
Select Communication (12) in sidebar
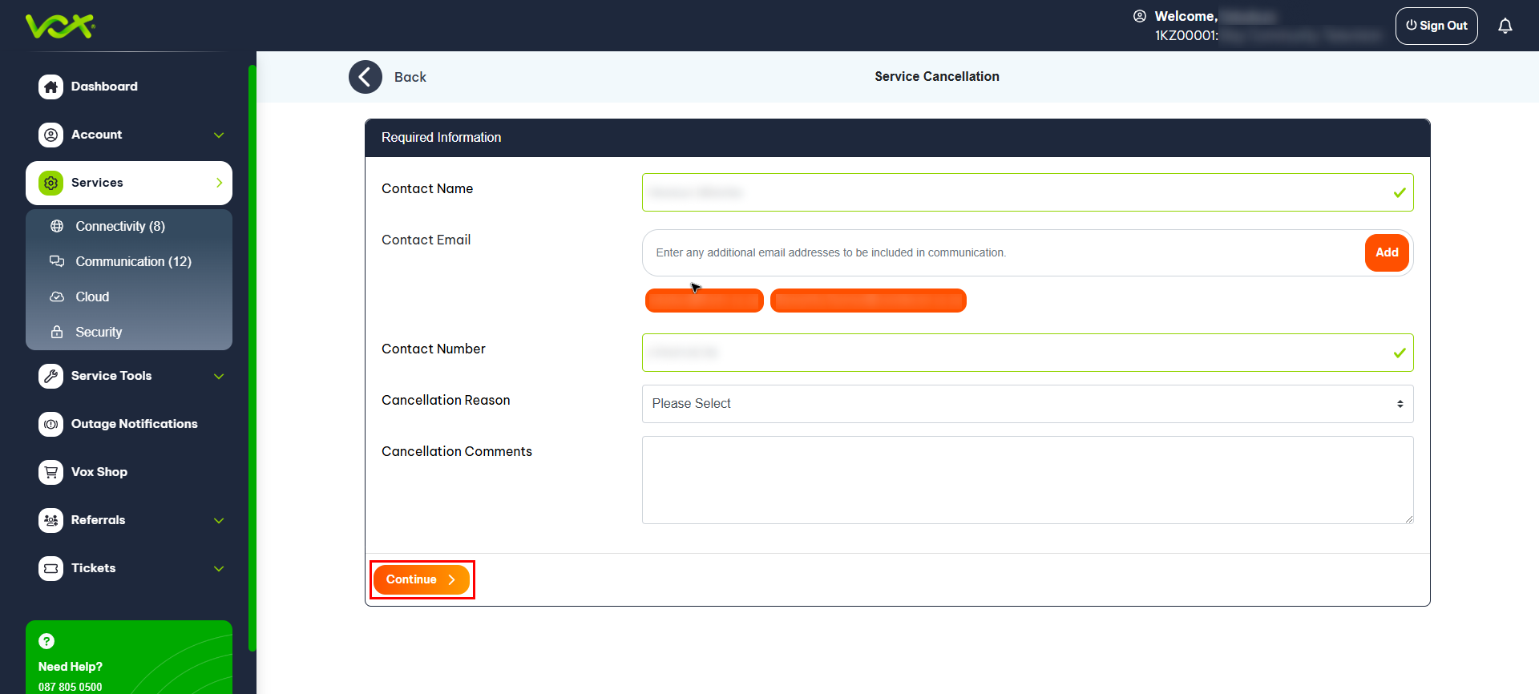(x=133, y=262)
